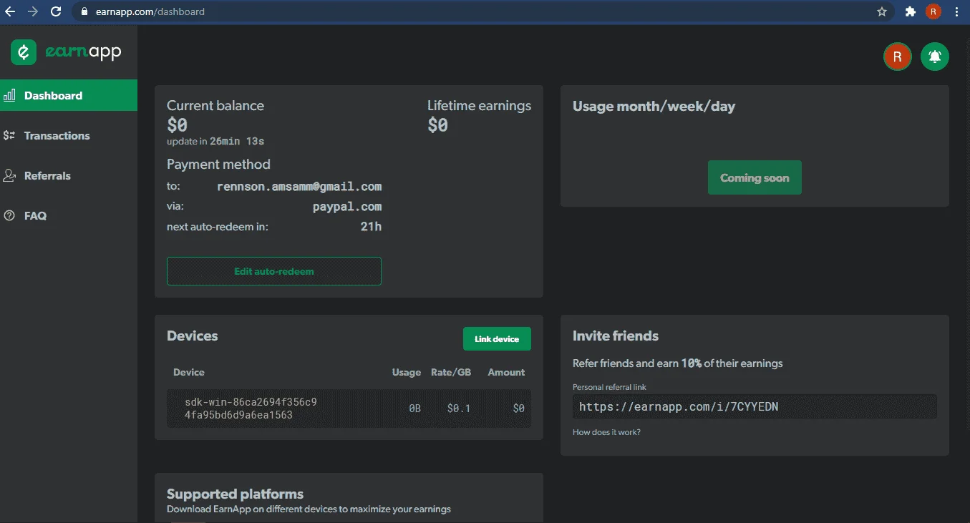Select the sdk-win device row
This screenshot has height=523, width=970.
349,408
